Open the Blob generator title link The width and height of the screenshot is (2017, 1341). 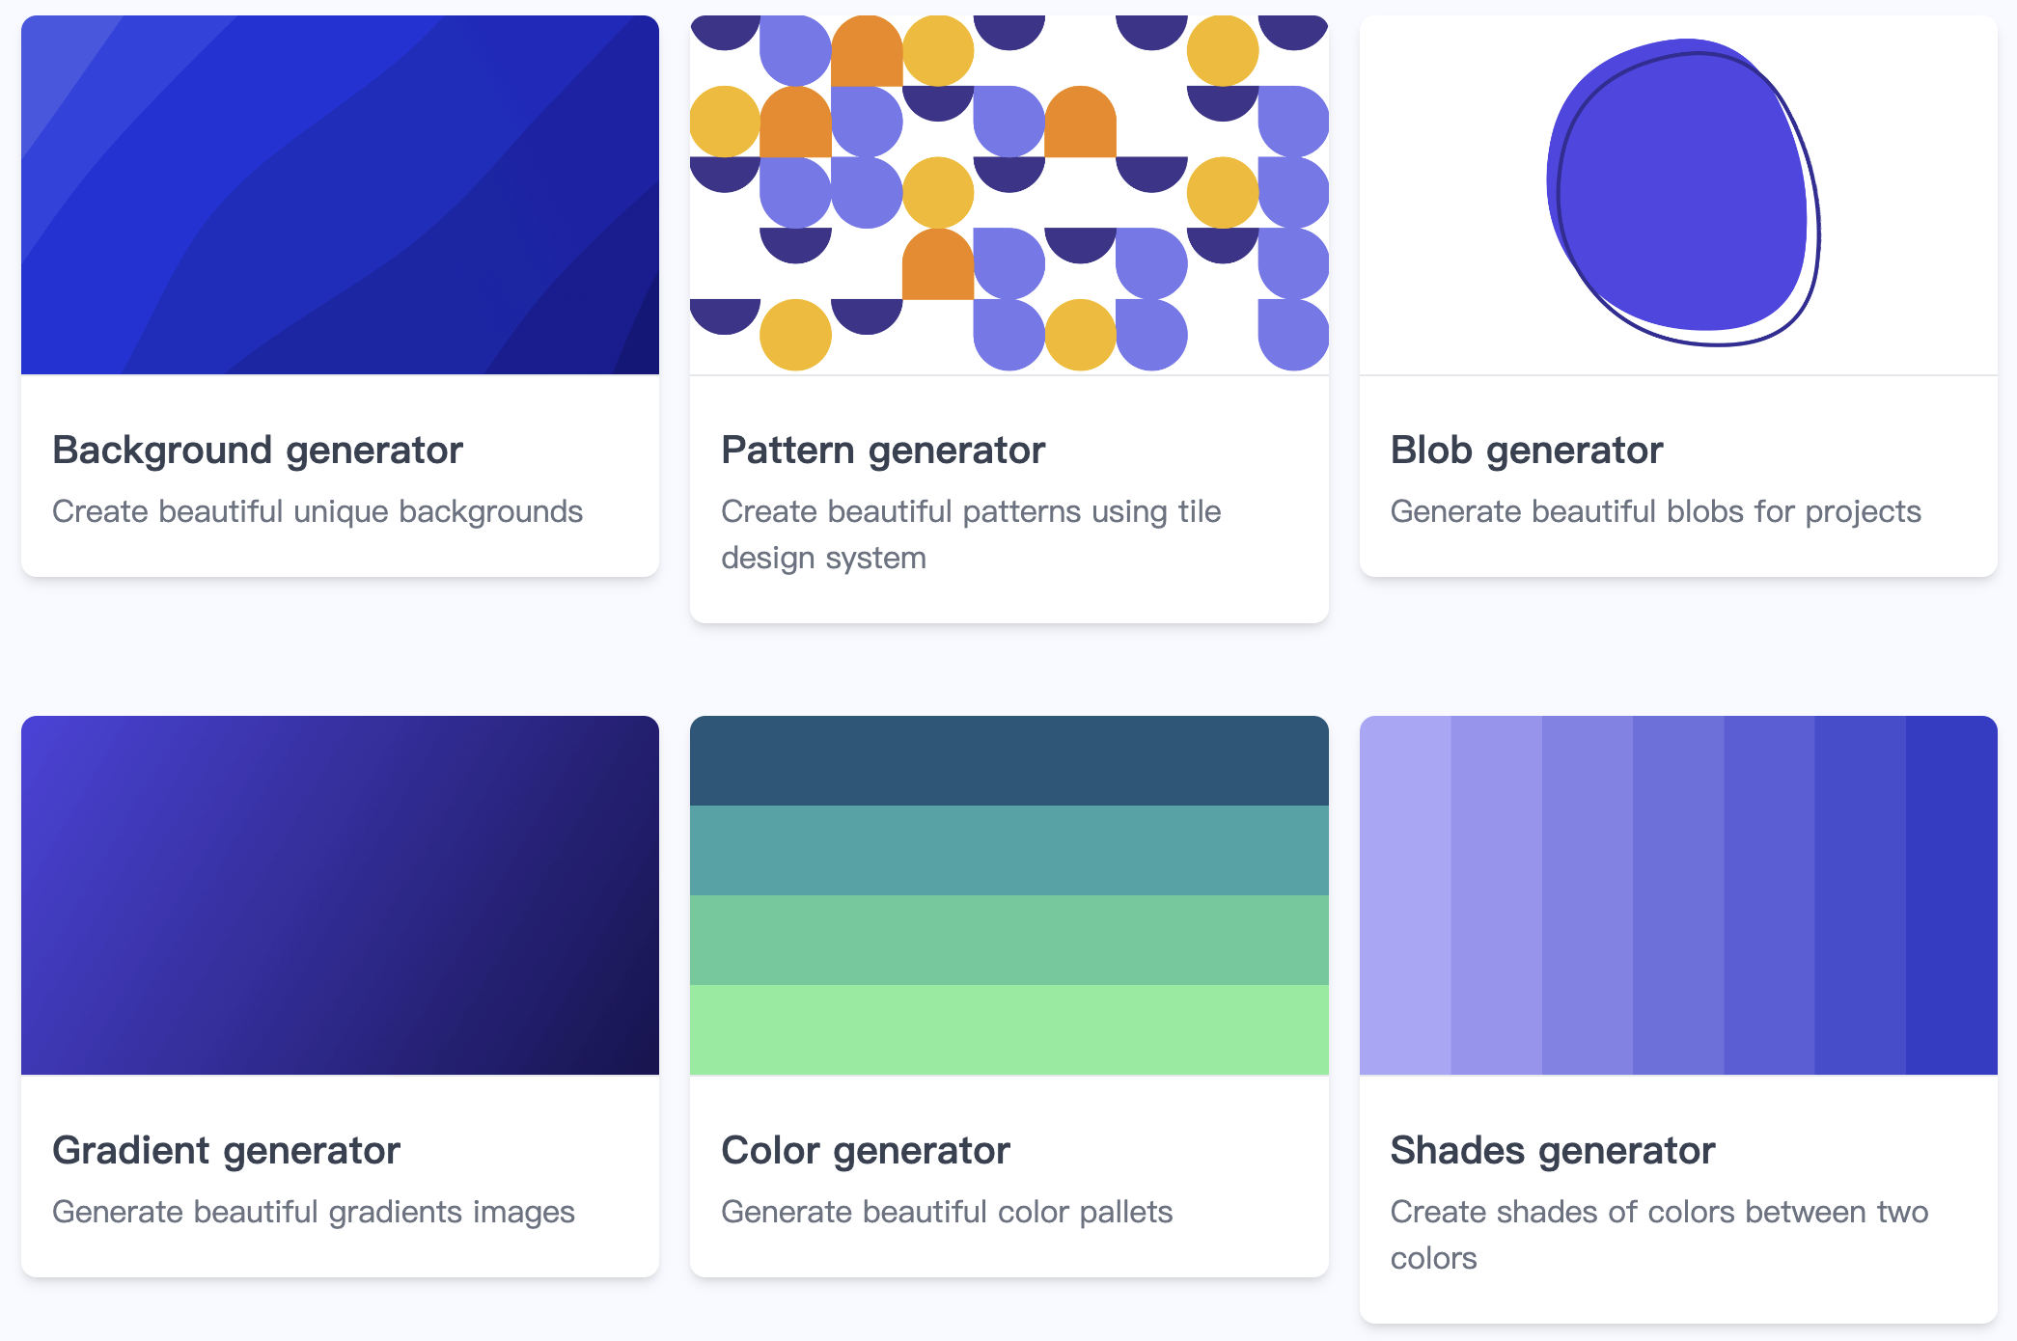click(x=1527, y=451)
